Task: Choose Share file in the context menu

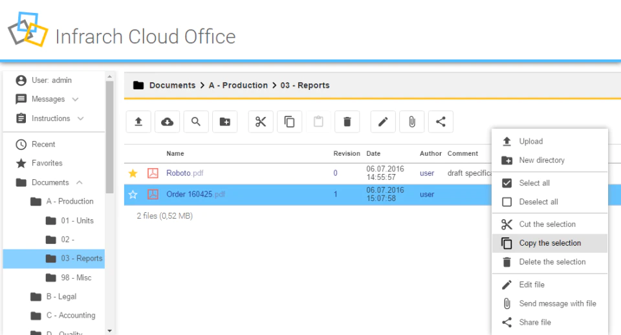Action: [x=550, y=322]
